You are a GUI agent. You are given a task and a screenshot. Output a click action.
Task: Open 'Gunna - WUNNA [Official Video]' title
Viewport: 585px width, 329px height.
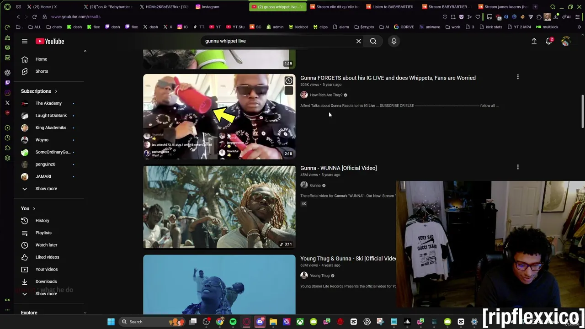click(338, 168)
